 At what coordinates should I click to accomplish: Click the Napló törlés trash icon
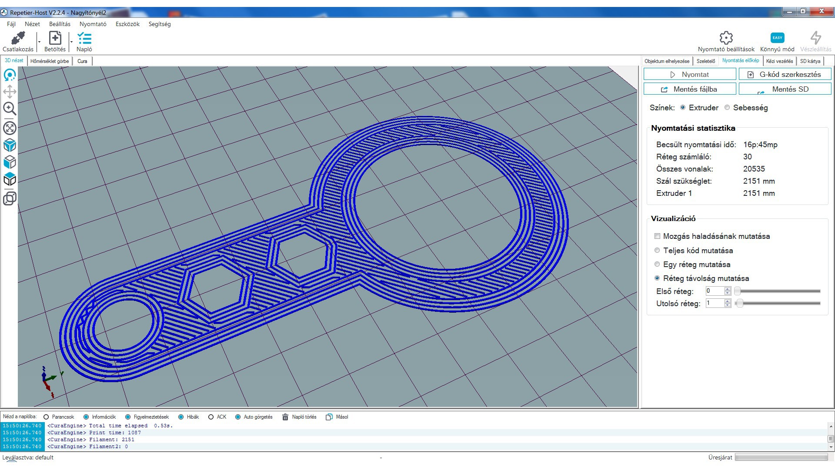click(285, 417)
